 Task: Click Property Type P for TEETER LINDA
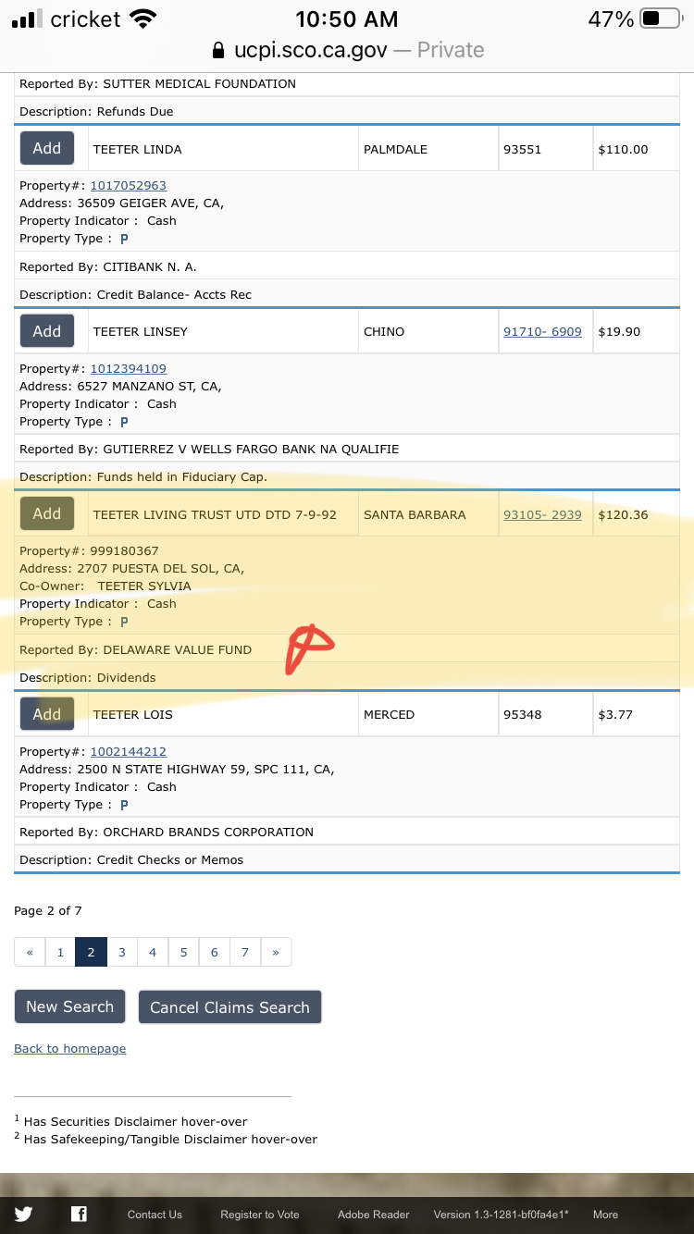pos(124,239)
